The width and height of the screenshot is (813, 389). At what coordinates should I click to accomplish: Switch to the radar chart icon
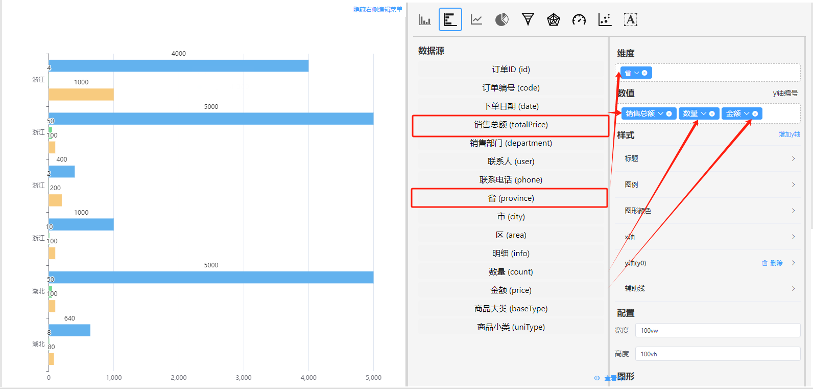tap(554, 20)
